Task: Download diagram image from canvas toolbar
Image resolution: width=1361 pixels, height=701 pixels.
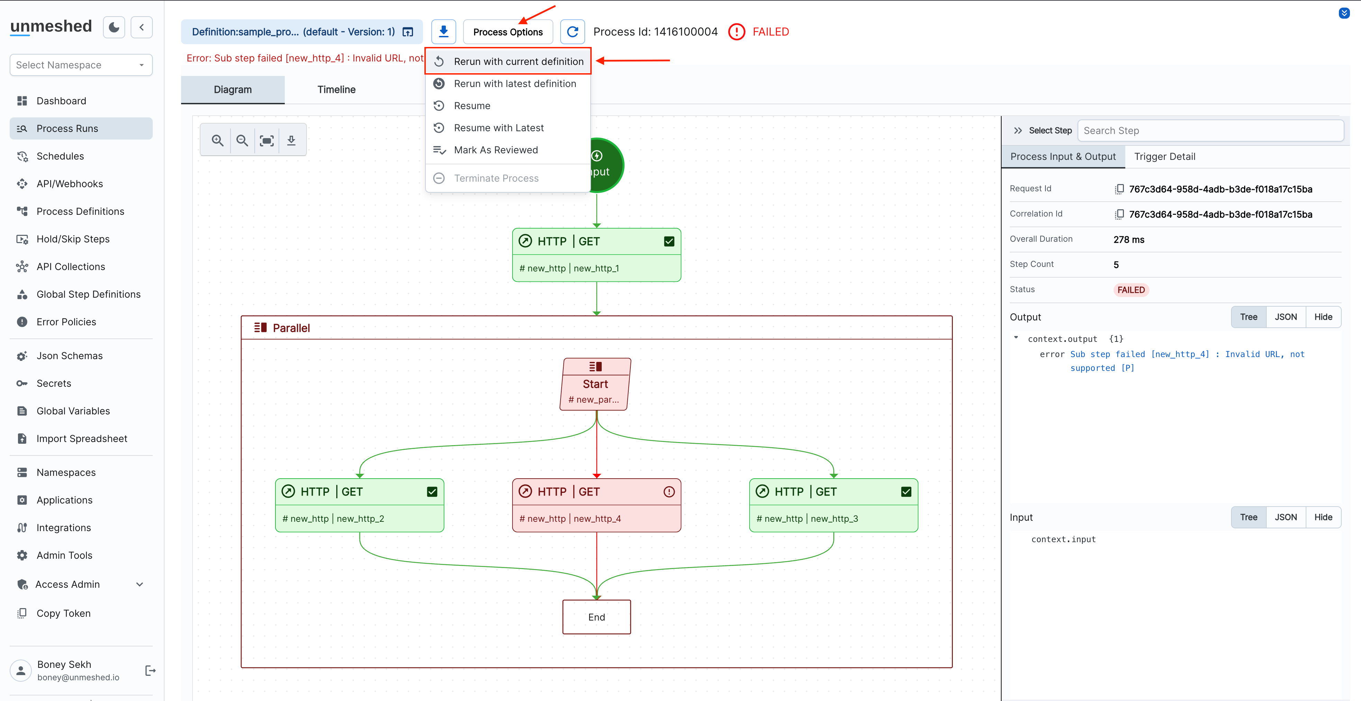Action: [x=291, y=141]
